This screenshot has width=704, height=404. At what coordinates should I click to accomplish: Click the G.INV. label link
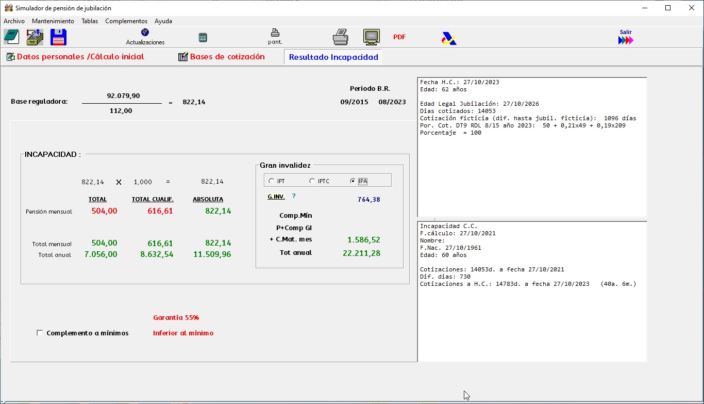(276, 197)
